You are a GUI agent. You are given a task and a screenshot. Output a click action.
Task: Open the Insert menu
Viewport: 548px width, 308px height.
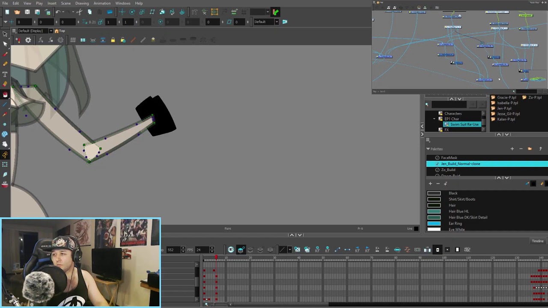pos(52,3)
